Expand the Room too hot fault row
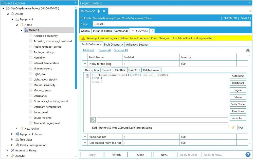This screenshot has height=159, width=253. point(85,137)
